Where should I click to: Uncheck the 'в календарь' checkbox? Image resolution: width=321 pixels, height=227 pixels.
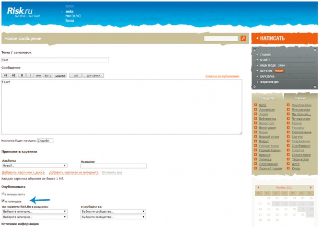point(3,201)
